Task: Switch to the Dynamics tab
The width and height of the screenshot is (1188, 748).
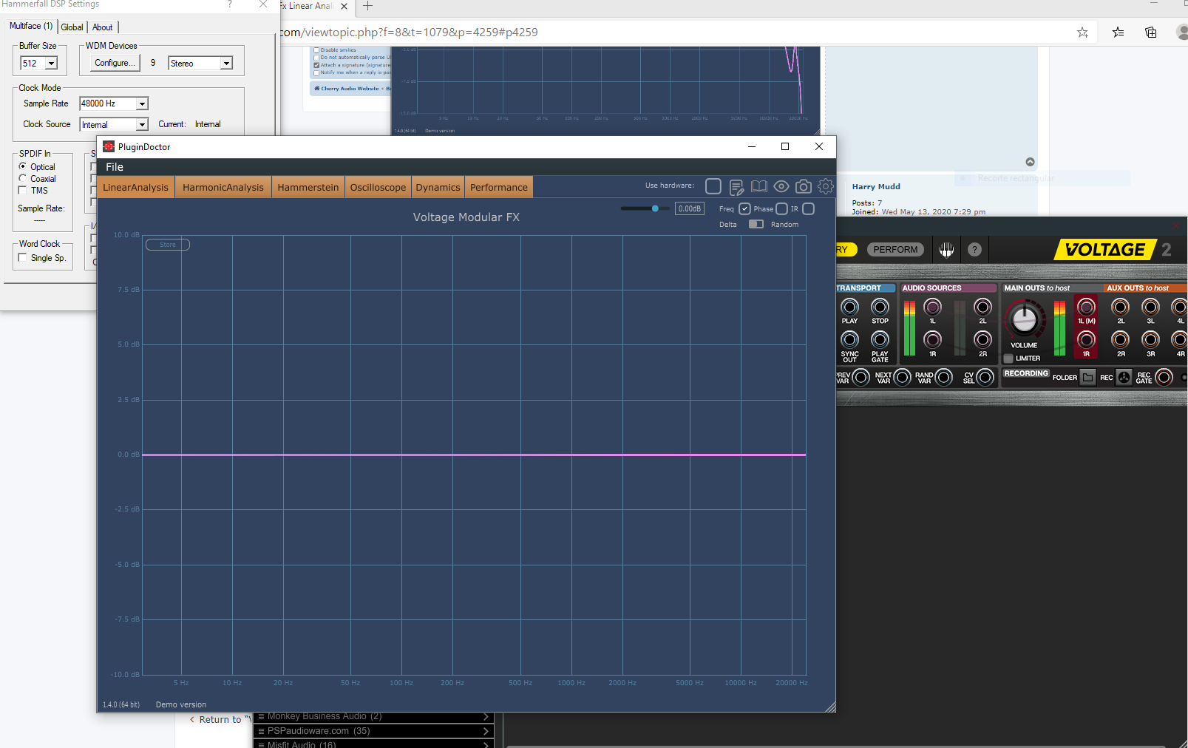Action: (x=438, y=187)
